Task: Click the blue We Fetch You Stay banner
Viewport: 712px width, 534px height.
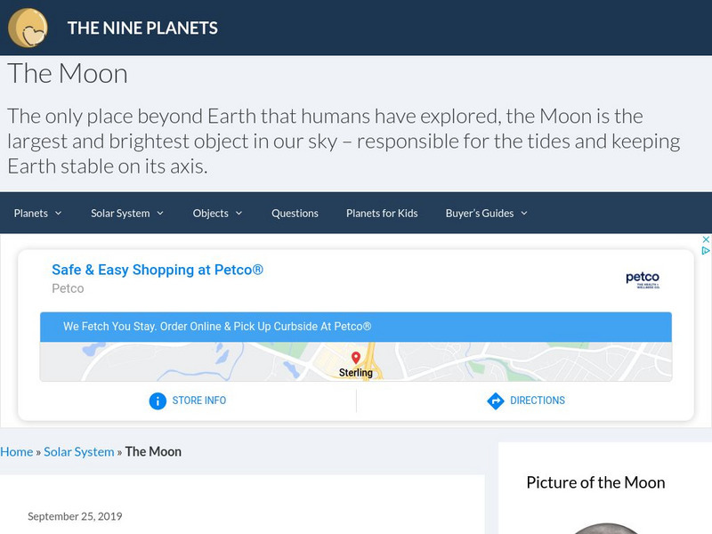Action: coord(356,327)
